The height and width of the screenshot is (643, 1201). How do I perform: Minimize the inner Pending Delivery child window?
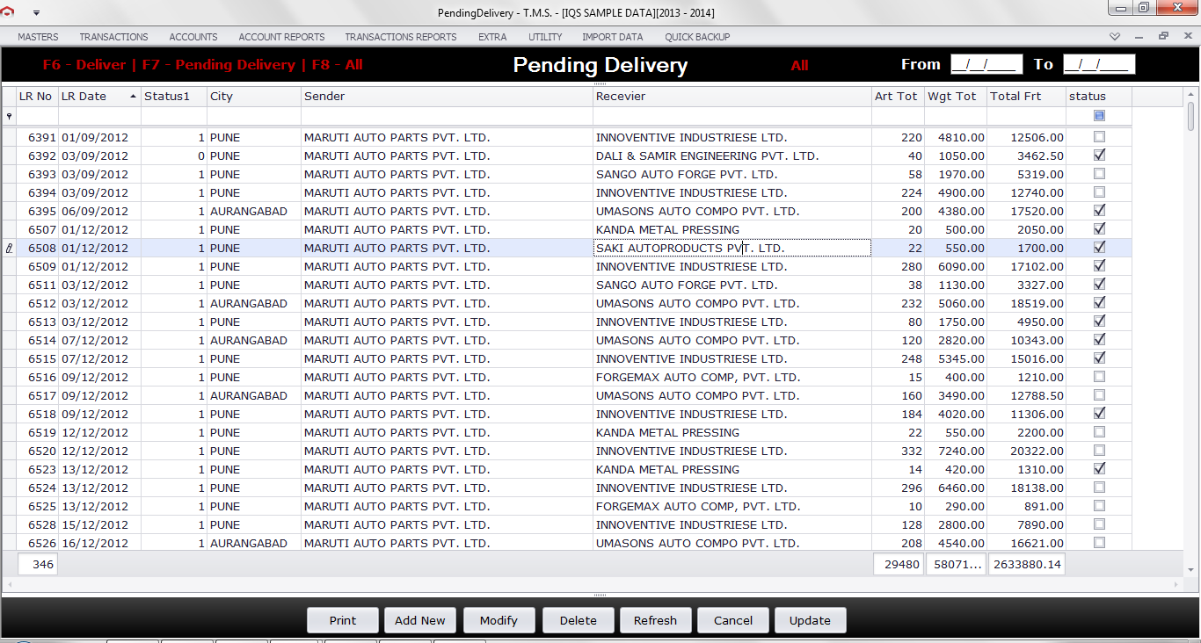click(1139, 37)
